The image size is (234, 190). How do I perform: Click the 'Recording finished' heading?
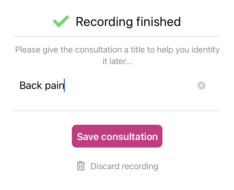click(x=128, y=22)
